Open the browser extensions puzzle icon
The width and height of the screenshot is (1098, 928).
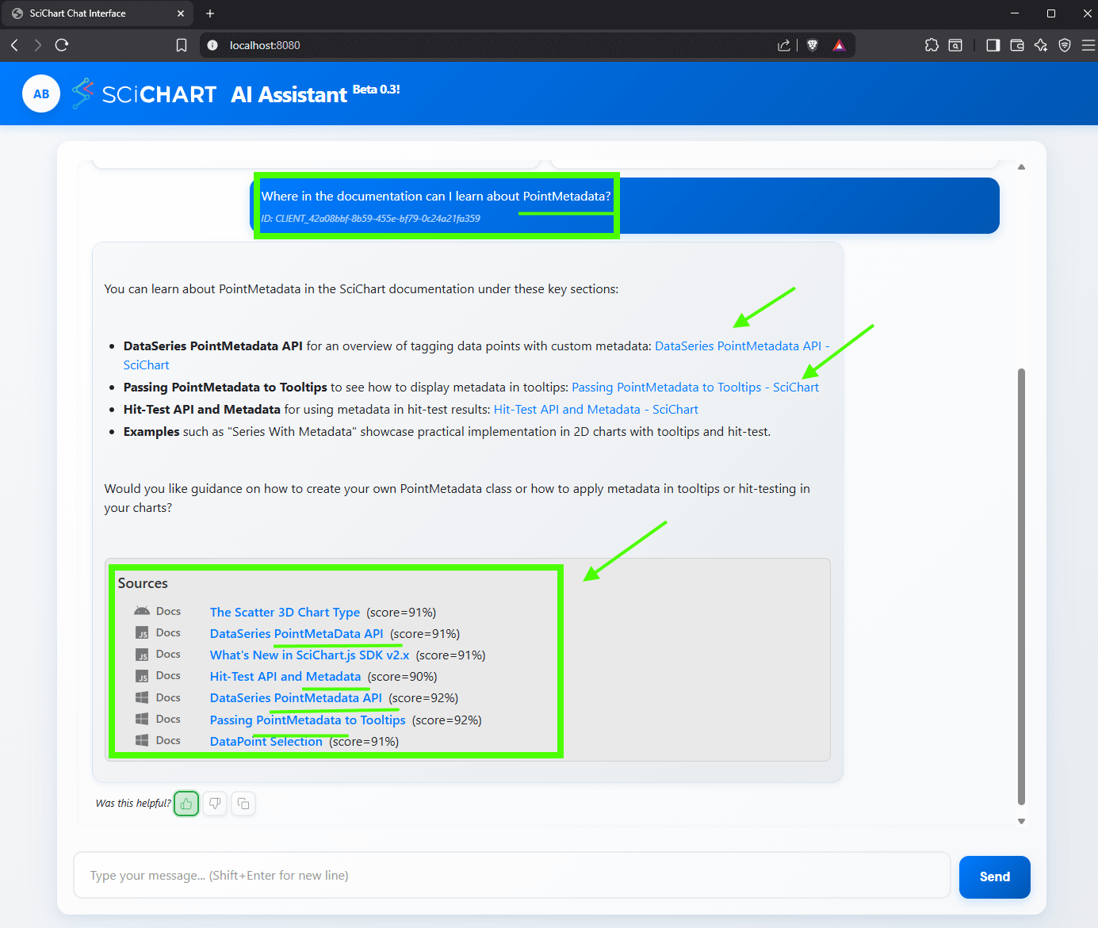click(932, 45)
